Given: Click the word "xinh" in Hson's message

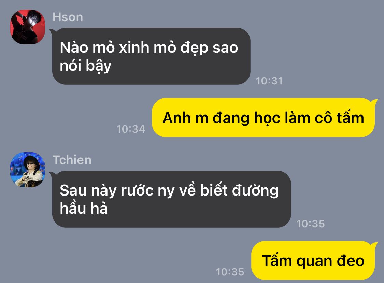Looking at the screenshot, I should point(134,47).
